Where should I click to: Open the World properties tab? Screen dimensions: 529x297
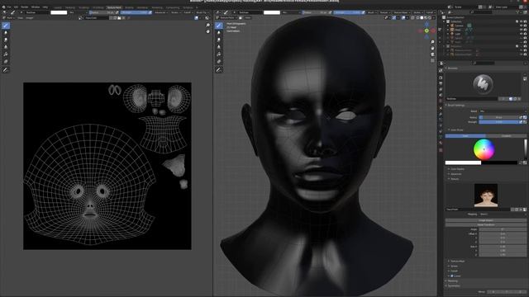pos(441,101)
